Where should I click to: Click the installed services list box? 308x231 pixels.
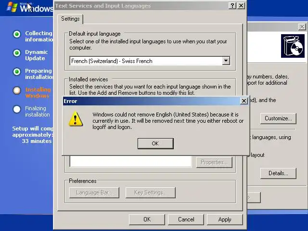130,162
